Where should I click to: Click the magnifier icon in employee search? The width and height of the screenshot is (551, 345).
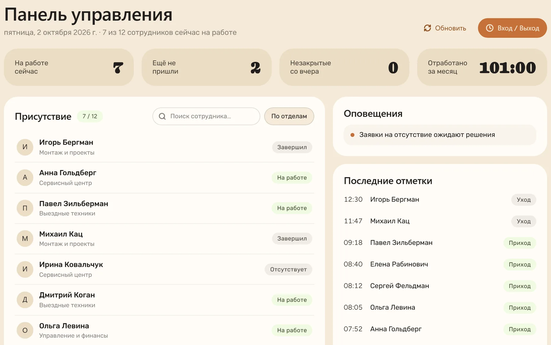point(163,116)
